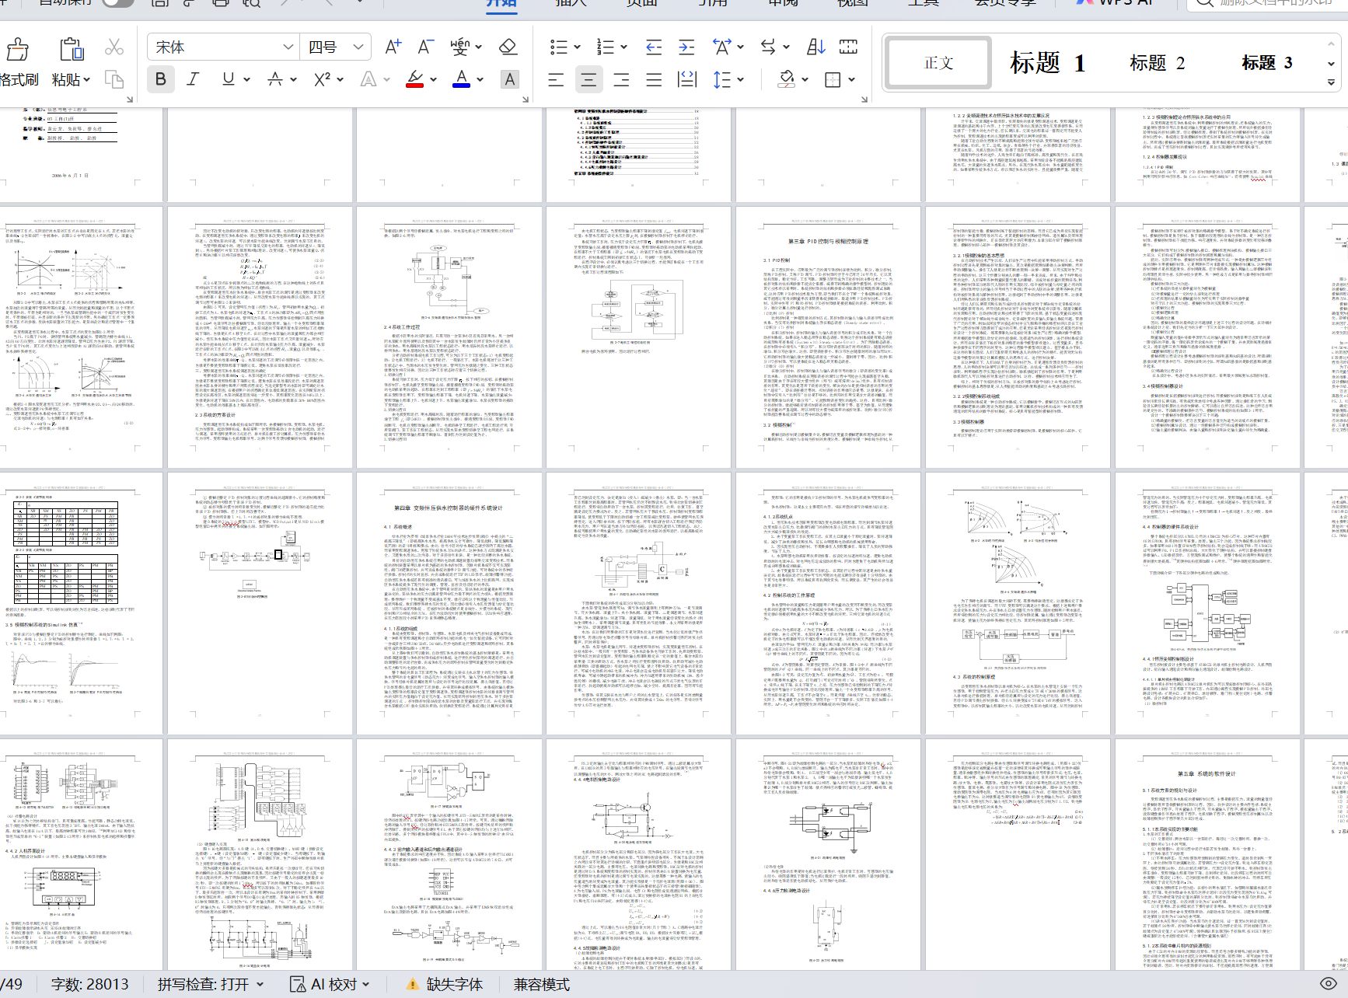Toggle bold formatting
The width and height of the screenshot is (1348, 998).
tap(161, 79)
